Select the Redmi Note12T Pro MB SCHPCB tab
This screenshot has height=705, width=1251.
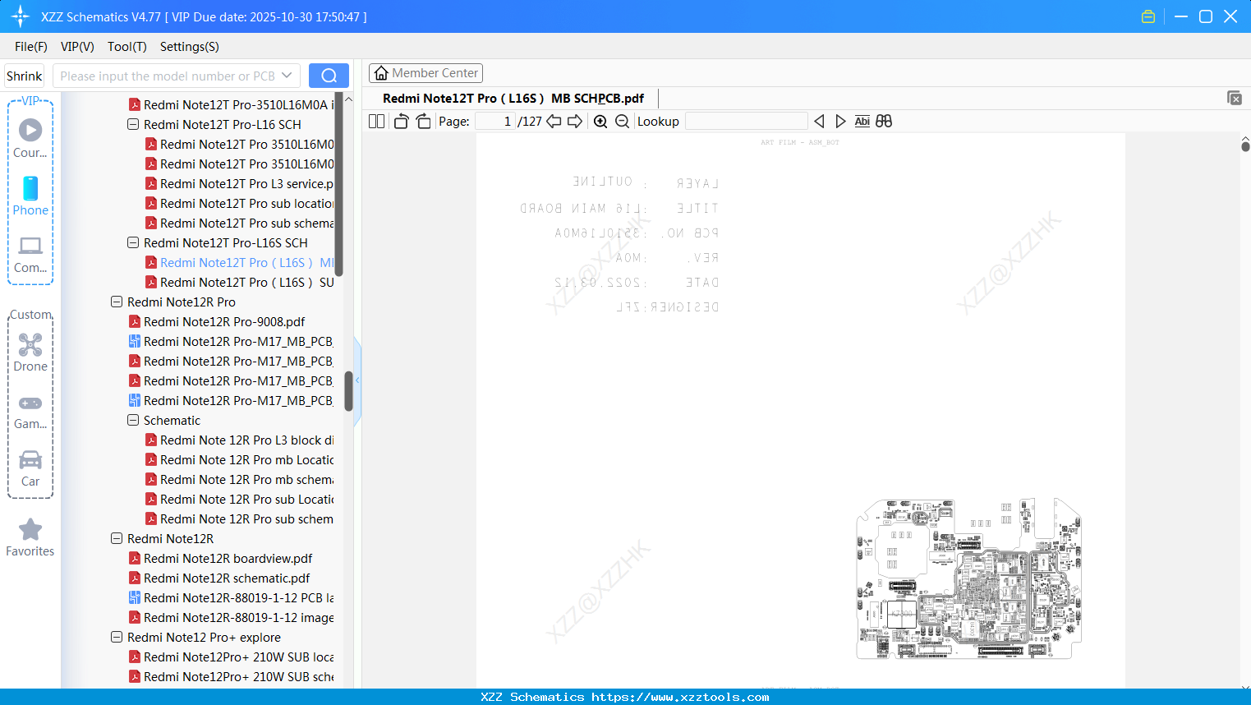(x=513, y=98)
